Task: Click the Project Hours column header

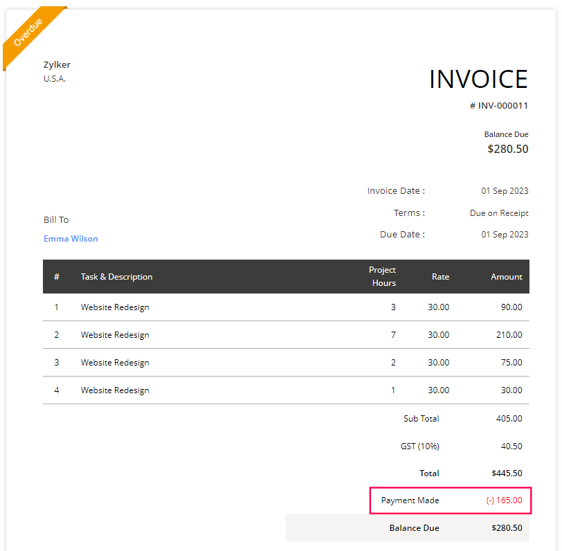Action: tap(383, 276)
